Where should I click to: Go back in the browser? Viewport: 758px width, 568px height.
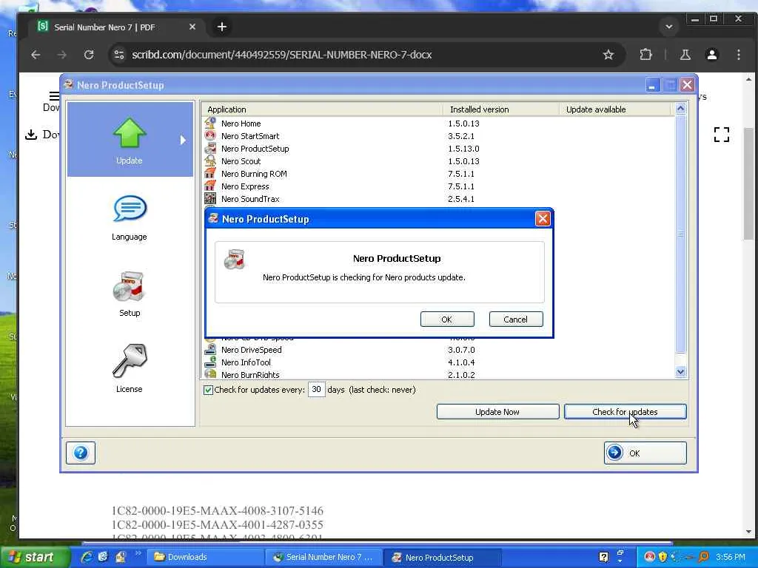coord(36,55)
